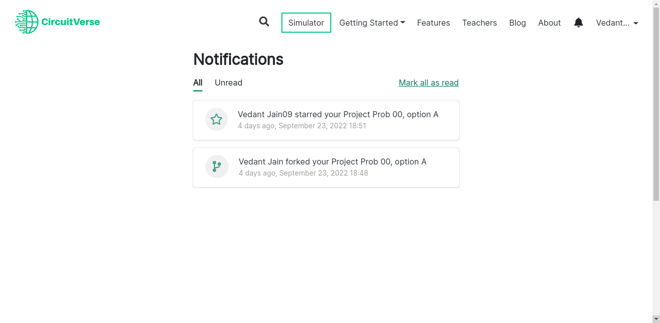Viewport: 660px width, 323px height.
Task: Click the notifications bell icon
Action: point(578,22)
